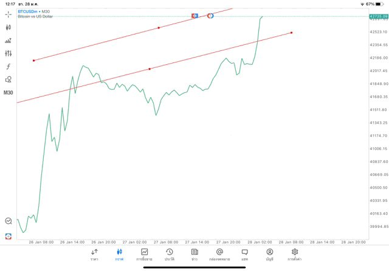This screenshot has width=389, height=271.
Task: Tap the chart search magnifier icon
Action: pos(9,221)
